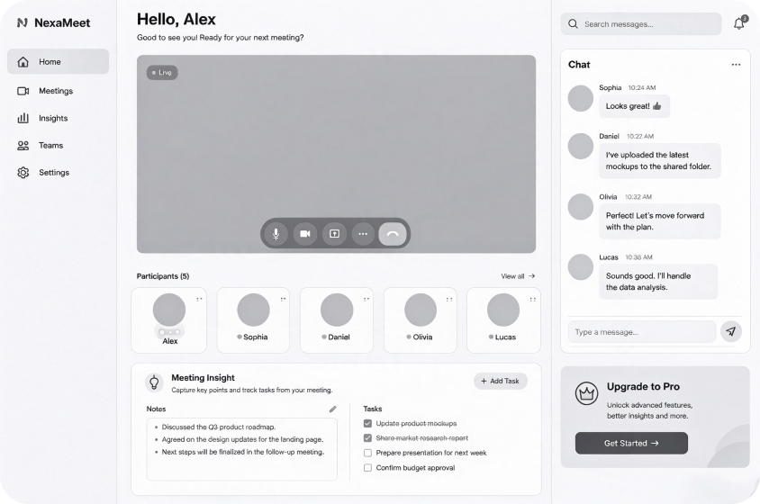Expand Alex's participant card options

pos(199,300)
